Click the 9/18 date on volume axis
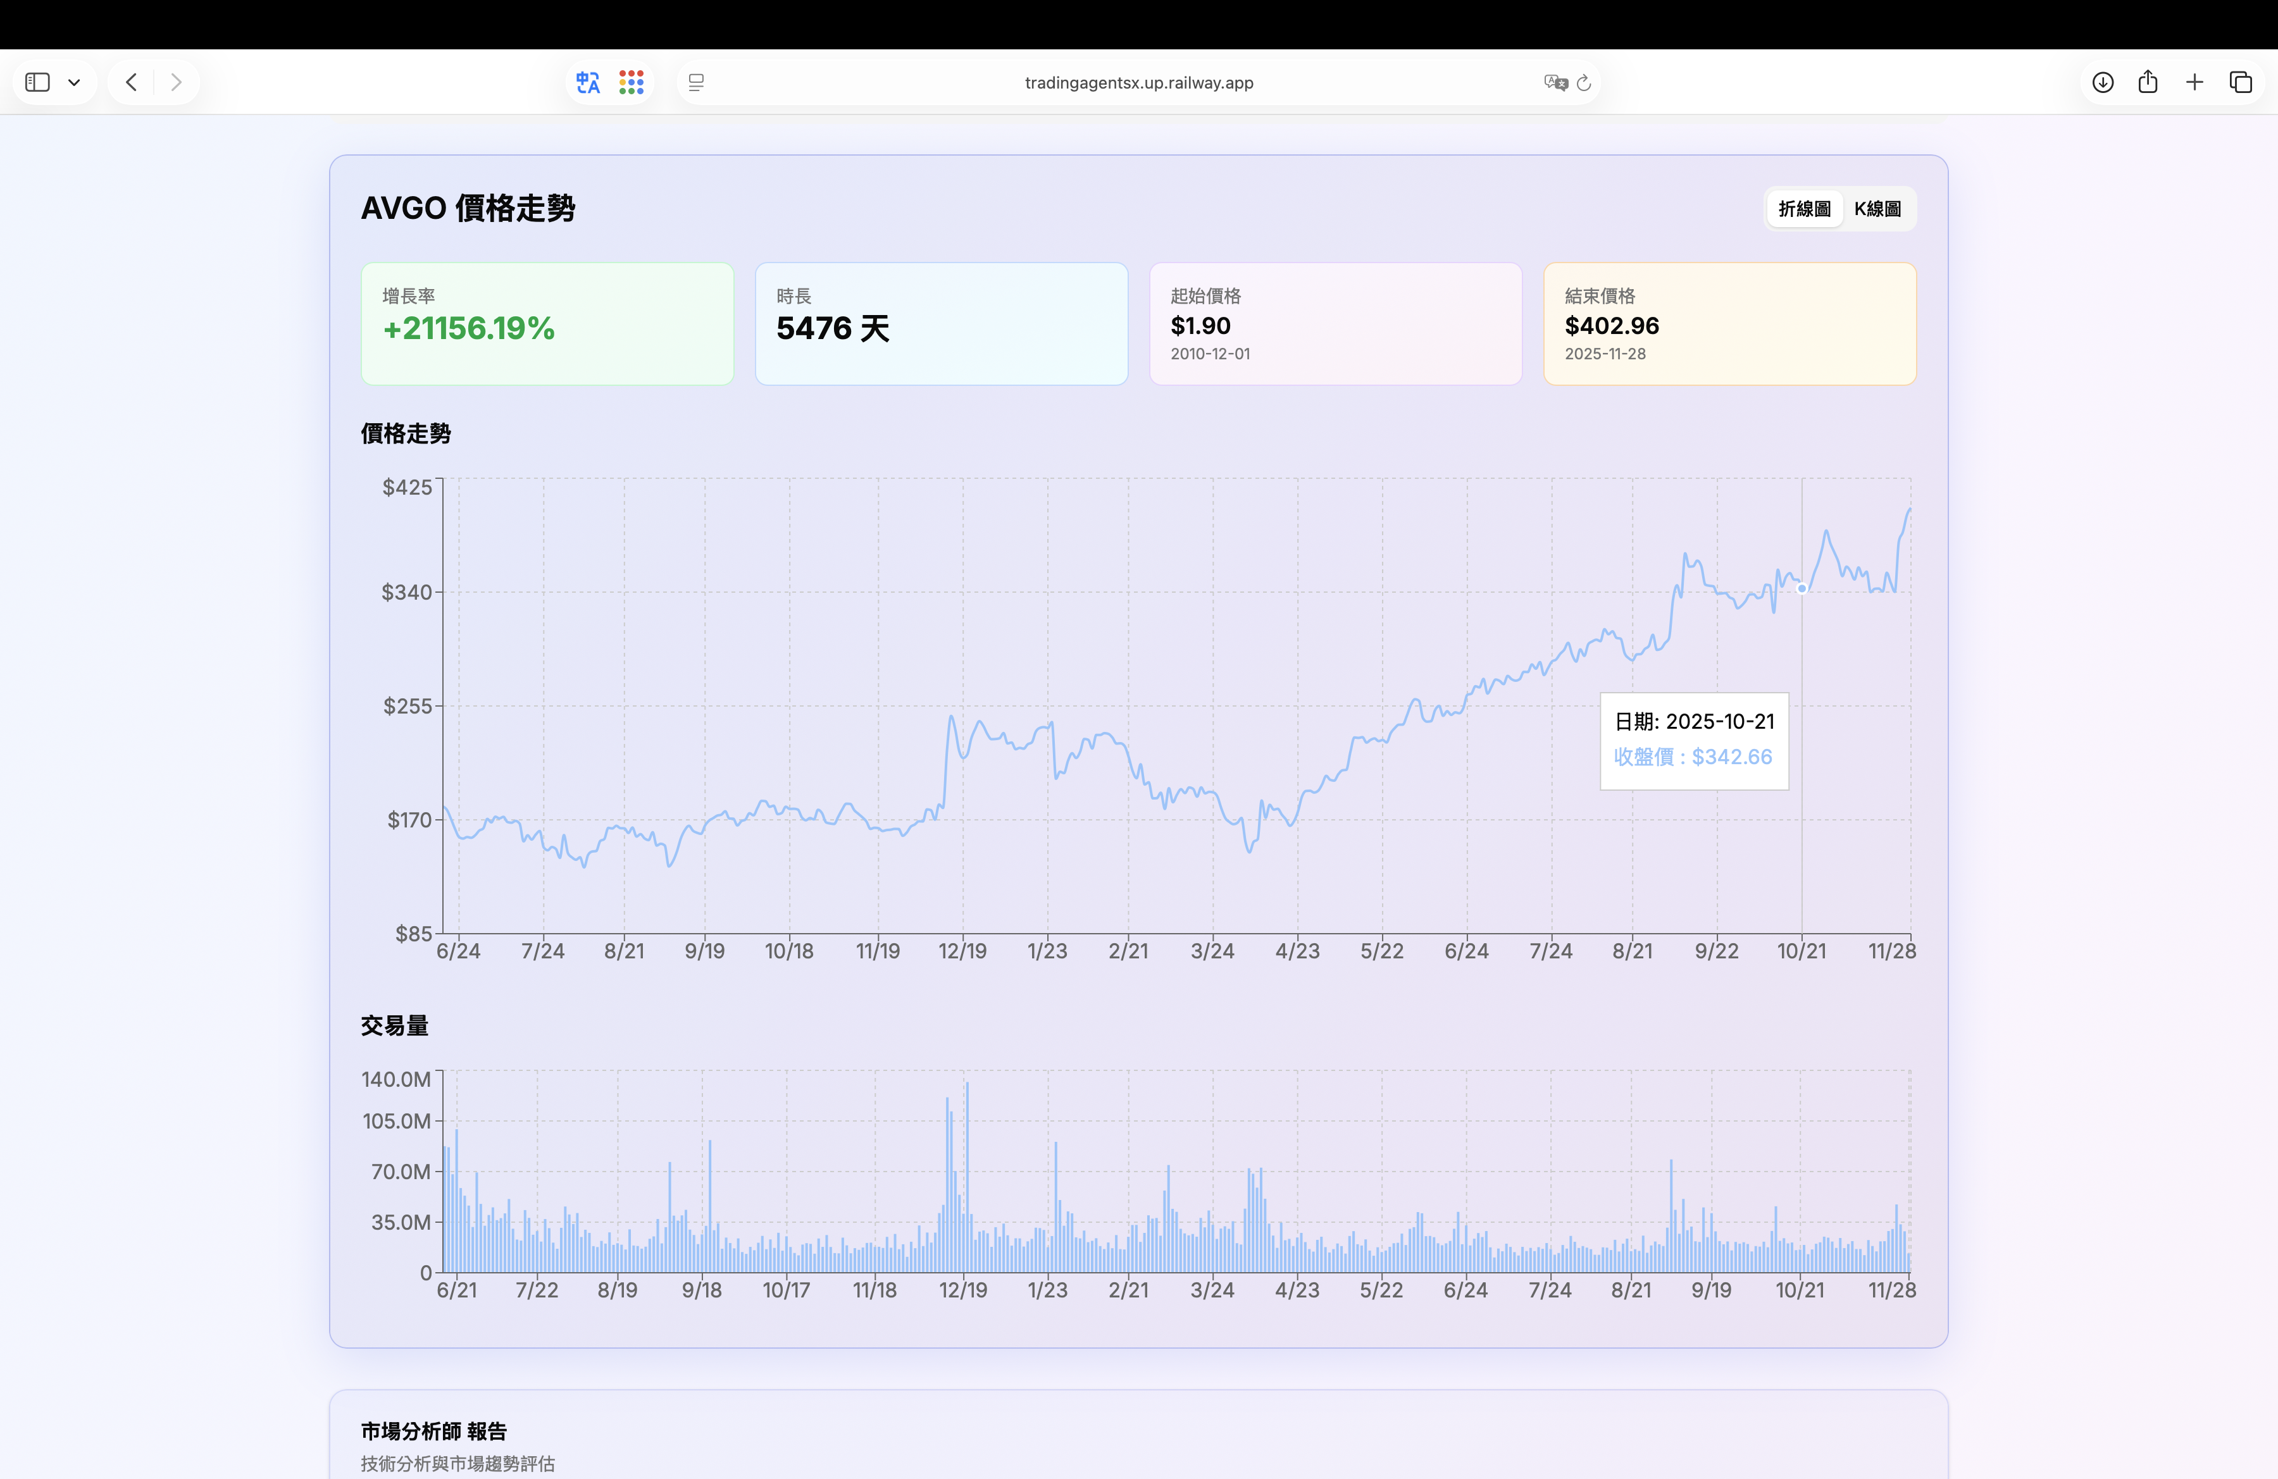This screenshot has width=2278, height=1479. (x=702, y=1290)
